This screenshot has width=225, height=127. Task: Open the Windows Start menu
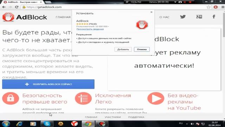tap(6, 124)
